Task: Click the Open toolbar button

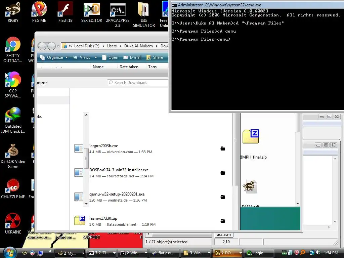Action: tap(110, 57)
